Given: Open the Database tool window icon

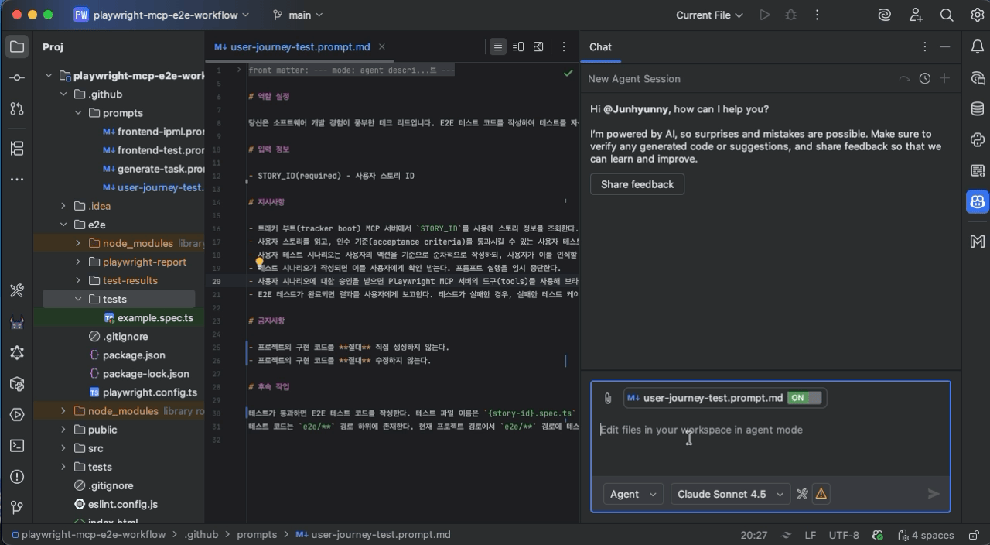Looking at the screenshot, I should pyautogui.click(x=978, y=109).
